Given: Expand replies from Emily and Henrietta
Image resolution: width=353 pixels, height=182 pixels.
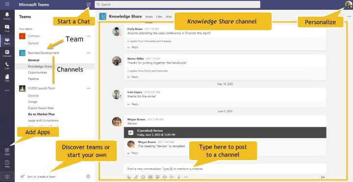Looking at the screenshot, I should 148,71.
